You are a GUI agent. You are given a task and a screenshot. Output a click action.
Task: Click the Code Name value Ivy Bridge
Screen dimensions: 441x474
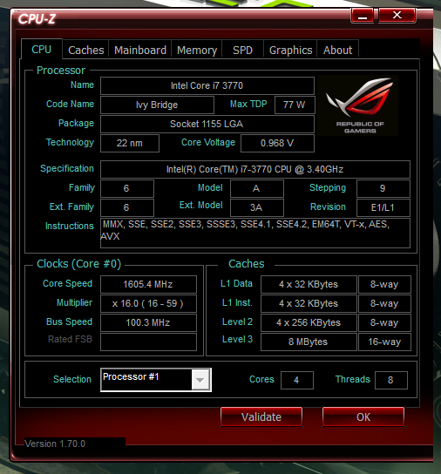[x=157, y=105]
